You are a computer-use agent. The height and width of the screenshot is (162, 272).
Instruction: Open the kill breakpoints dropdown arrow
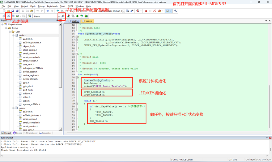(x=162, y=11)
